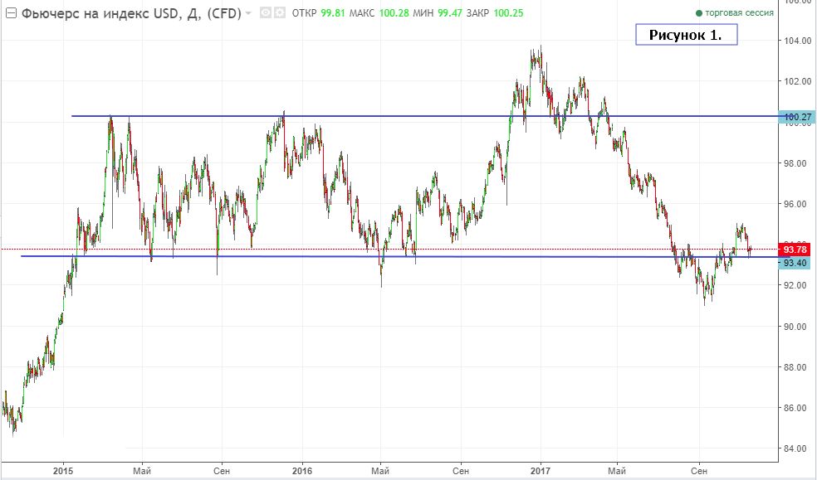The image size is (817, 480).
Task: Click the 93.40 blue price label
Action: 798,262
